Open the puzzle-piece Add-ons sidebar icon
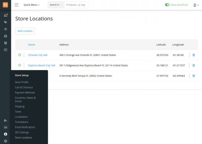This screenshot has width=202, height=144. pyautogui.click(x=5, y=120)
